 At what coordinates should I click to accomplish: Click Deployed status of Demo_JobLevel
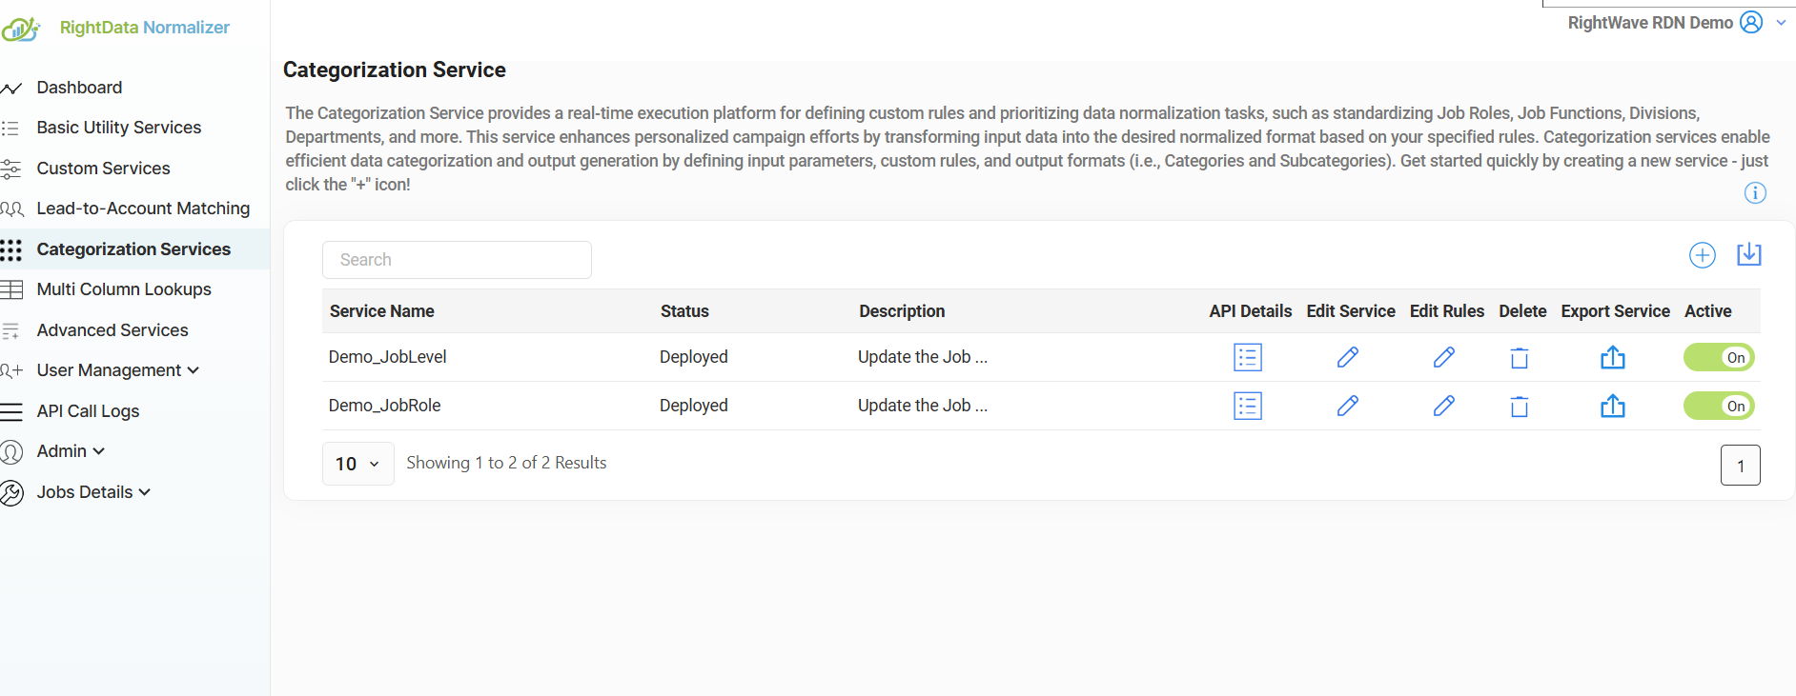point(694,357)
